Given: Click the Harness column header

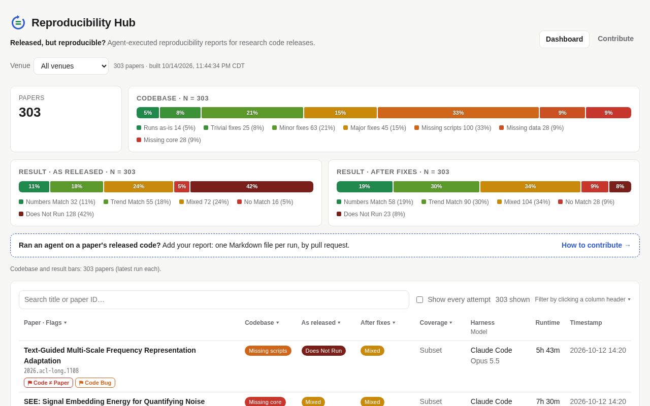Looking at the screenshot, I should tap(482, 323).
